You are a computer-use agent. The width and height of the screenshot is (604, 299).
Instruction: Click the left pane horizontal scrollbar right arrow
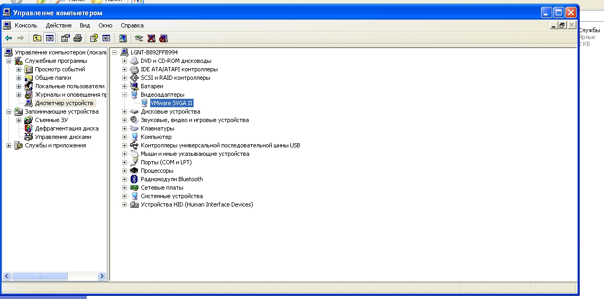tap(102, 276)
